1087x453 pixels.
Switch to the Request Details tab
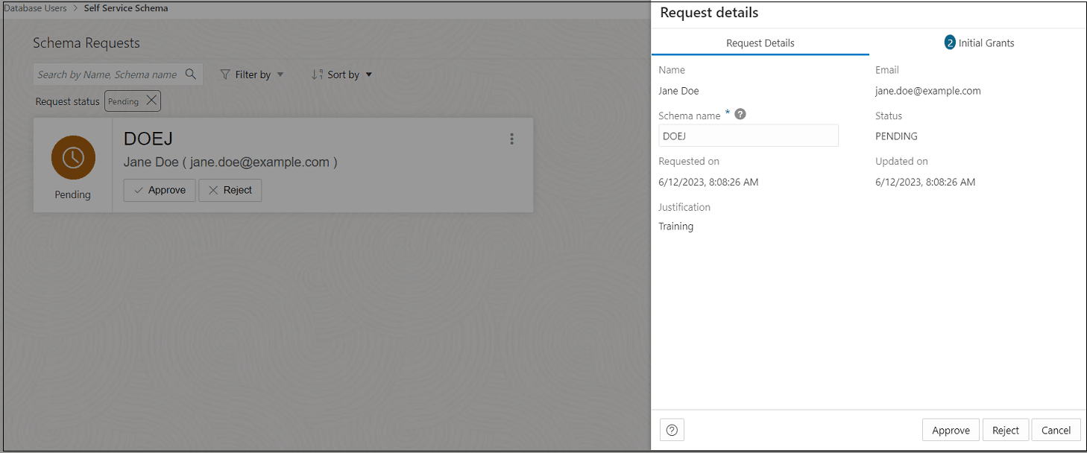tap(760, 42)
